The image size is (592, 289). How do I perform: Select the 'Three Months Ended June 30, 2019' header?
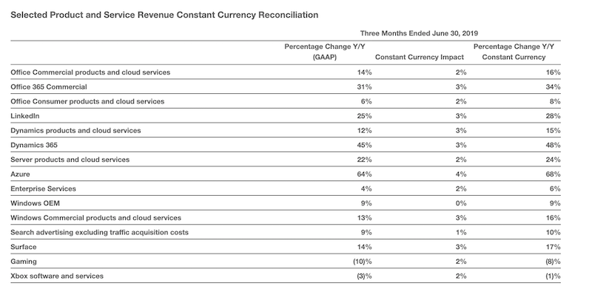[419, 33]
